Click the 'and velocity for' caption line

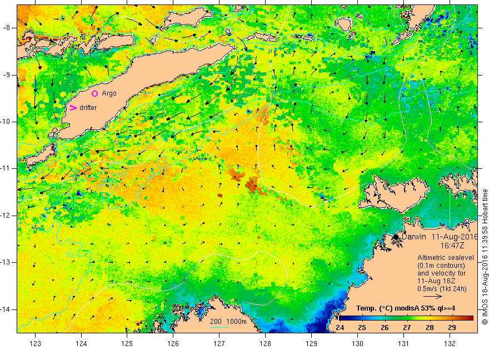[x=442, y=273]
